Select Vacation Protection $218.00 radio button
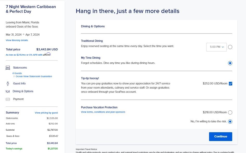 coord(230,112)
